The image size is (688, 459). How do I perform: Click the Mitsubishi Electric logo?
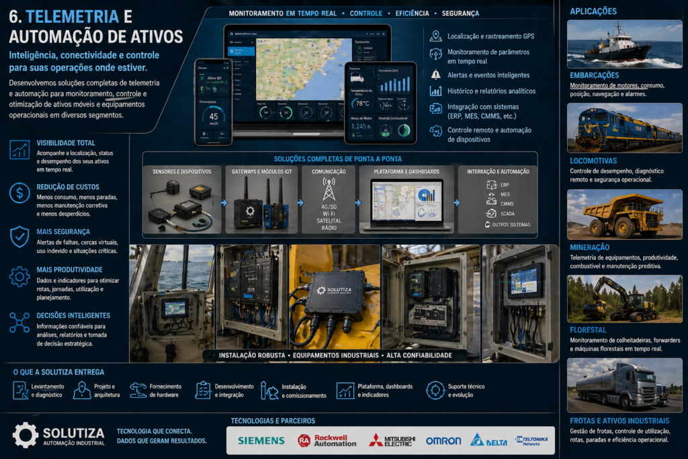tap(392, 441)
